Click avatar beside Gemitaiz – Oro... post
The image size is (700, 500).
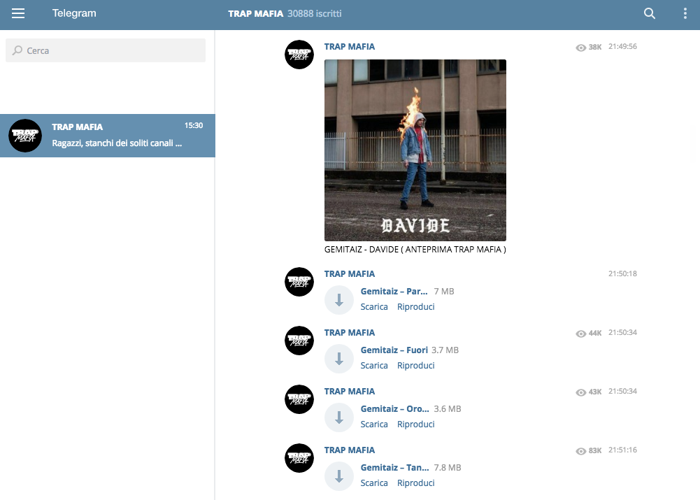pos(299,399)
